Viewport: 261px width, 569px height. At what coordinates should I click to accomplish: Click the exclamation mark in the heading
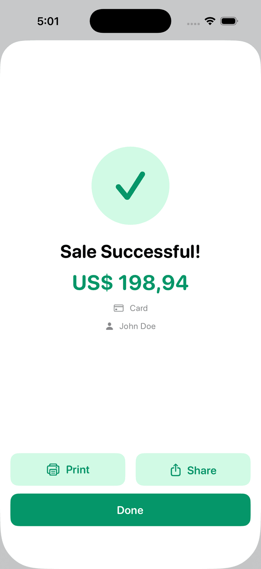[197, 251]
